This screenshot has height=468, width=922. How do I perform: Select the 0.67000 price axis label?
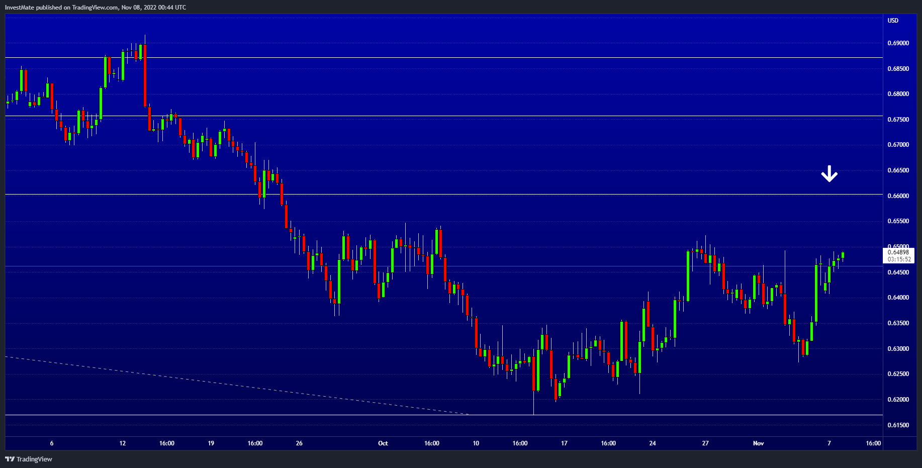pyautogui.click(x=898, y=145)
